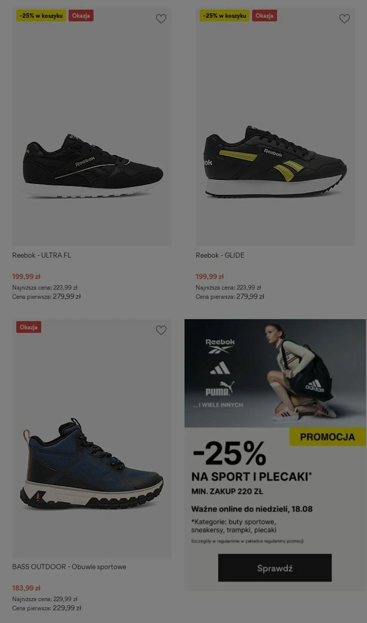Add Reebok ULTRA FL to favorites heart
The image size is (367, 623).
(x=161, y=19)
